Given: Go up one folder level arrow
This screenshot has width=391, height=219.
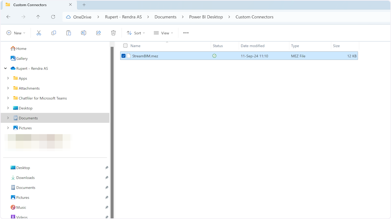Looking at the screenshot, I should click(38, 17).
